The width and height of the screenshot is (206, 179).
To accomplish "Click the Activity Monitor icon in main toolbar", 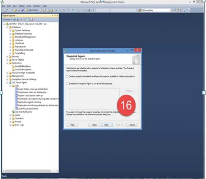I will [x=89, y=10].
